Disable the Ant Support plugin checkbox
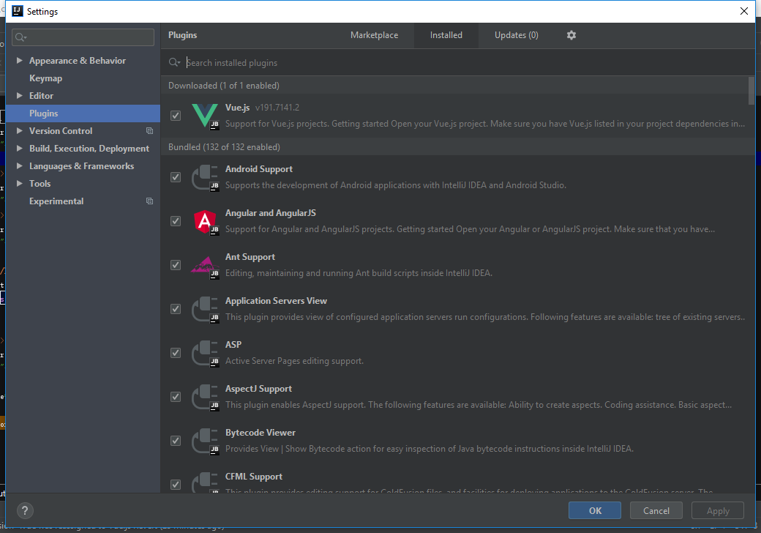The height and width of the screenshot is (533, 761). [176, 265]
